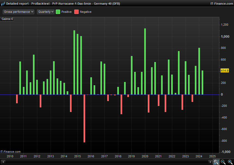Image resolution: width=234 pixels, height=165 pixels.
Task: Click the tallest green bar at 2020
Action: (x=145, y=61)
